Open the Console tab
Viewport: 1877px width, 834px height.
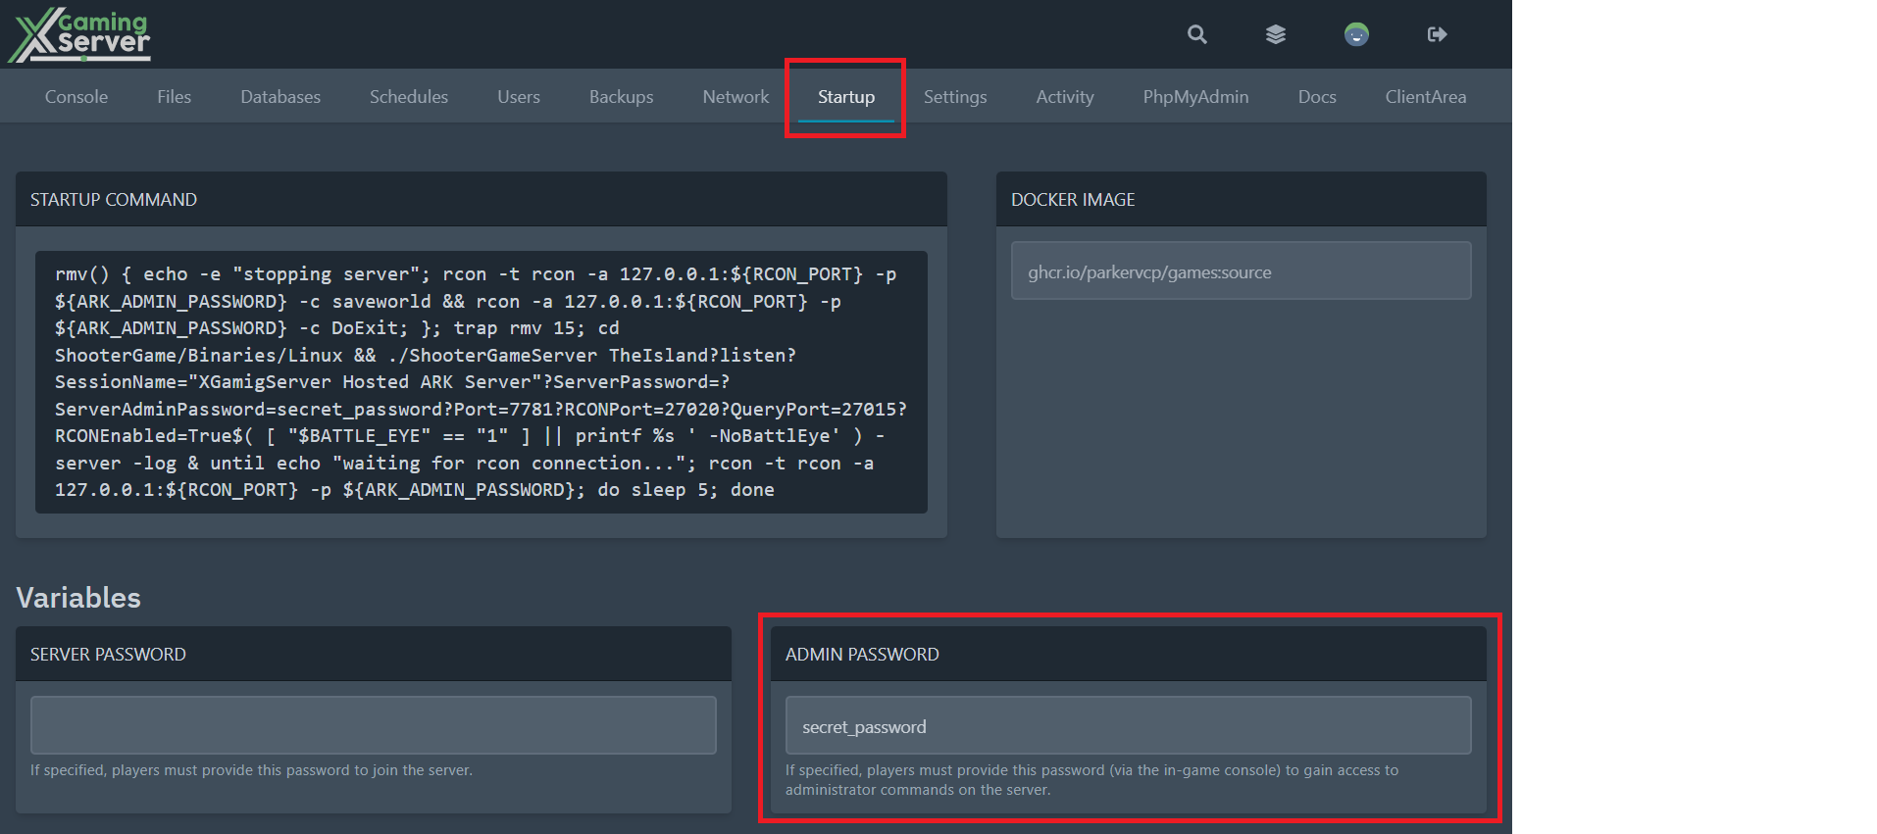pos(76,97)
